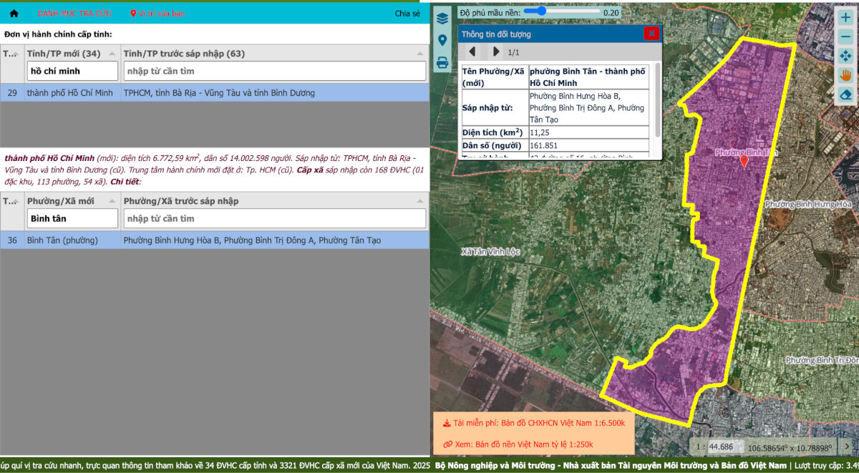This screenshot has height=473, width=859.
Task: Close the Thông tin đối tượng popup
Action: (651, 34)
